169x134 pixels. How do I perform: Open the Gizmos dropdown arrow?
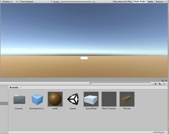165,1
